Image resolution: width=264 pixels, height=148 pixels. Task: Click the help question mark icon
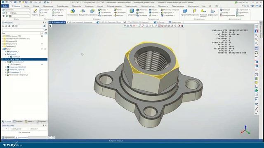248,6
